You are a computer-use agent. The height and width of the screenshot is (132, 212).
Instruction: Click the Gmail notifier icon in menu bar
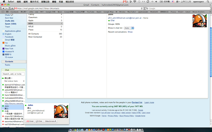[125, 2]
